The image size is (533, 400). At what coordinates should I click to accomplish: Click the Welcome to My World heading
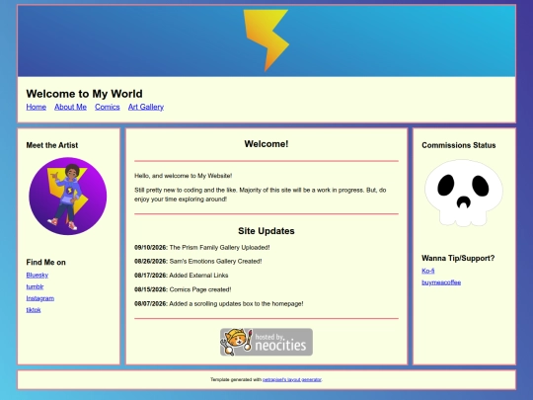(84, 94)
